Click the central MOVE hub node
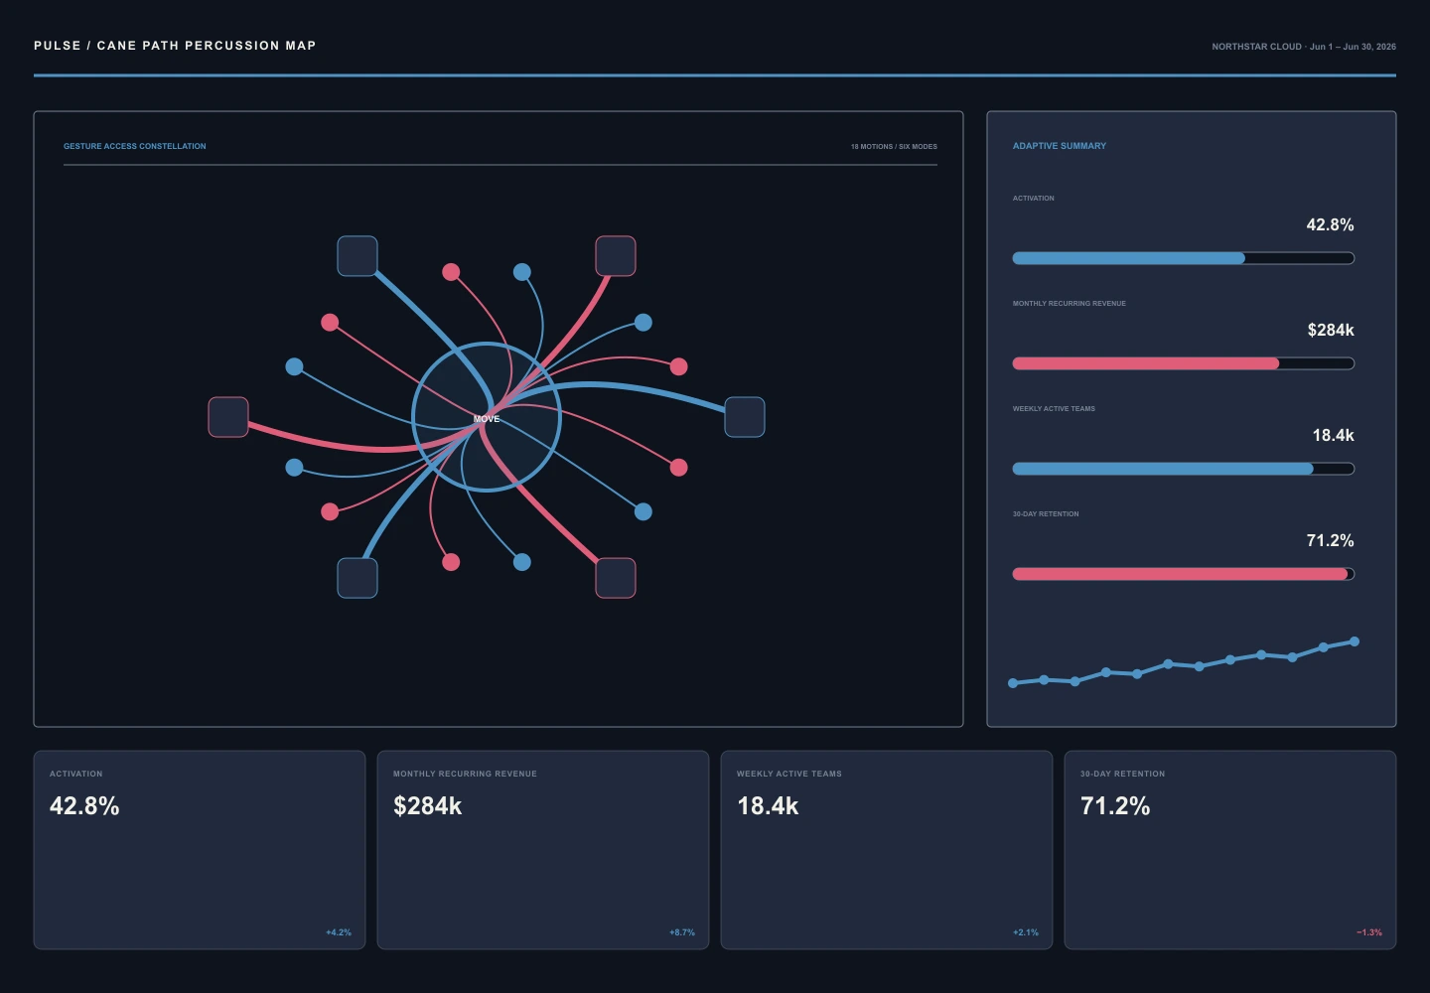 point(487,417)
